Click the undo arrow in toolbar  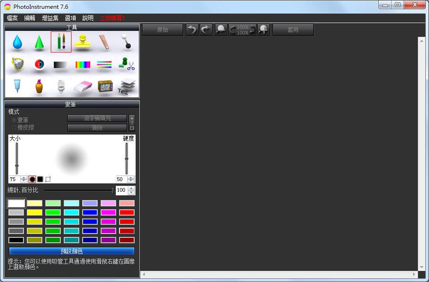pos(192,29)
